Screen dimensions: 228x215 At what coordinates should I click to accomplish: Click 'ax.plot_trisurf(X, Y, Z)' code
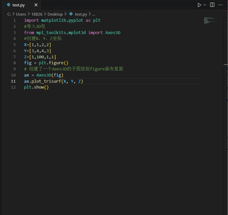[54, 81]
